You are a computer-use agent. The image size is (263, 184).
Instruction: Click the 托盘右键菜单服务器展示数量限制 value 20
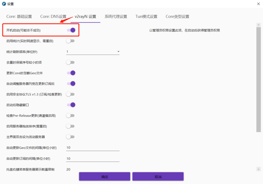pyautogui.click(x=68, y=169)
